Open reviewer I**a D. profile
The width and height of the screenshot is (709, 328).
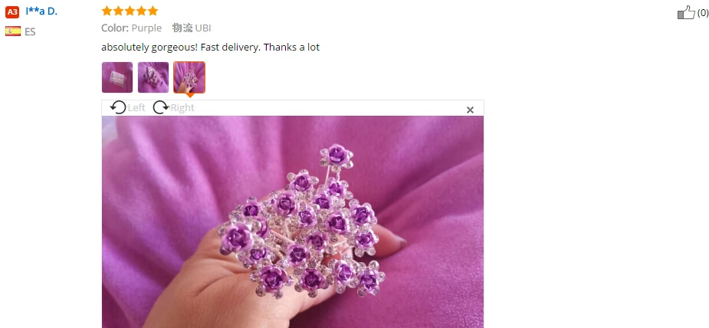[41, 11]
